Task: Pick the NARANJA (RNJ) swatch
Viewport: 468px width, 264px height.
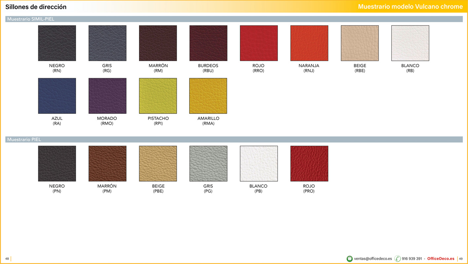Action: coord(309,43)
